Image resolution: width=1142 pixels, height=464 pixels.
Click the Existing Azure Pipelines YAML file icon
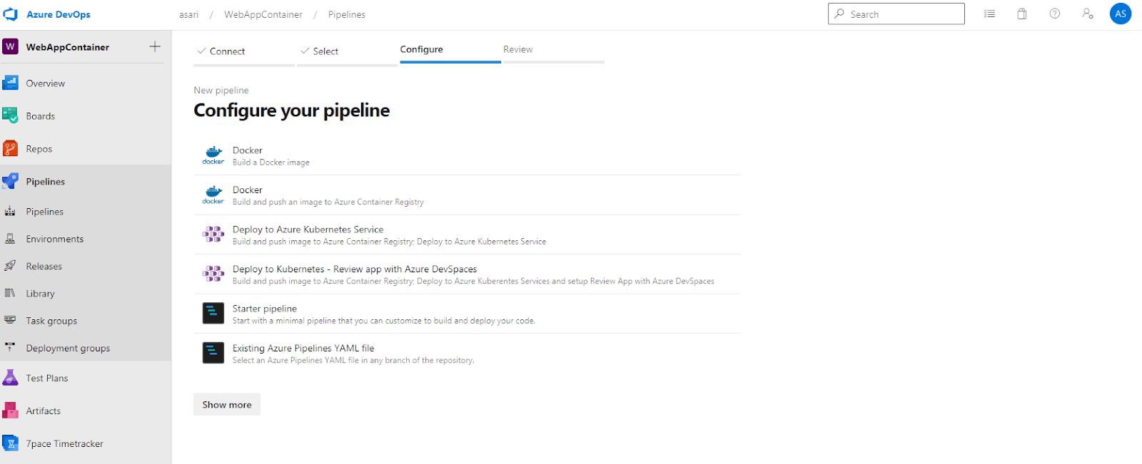[x=213, y=353]
